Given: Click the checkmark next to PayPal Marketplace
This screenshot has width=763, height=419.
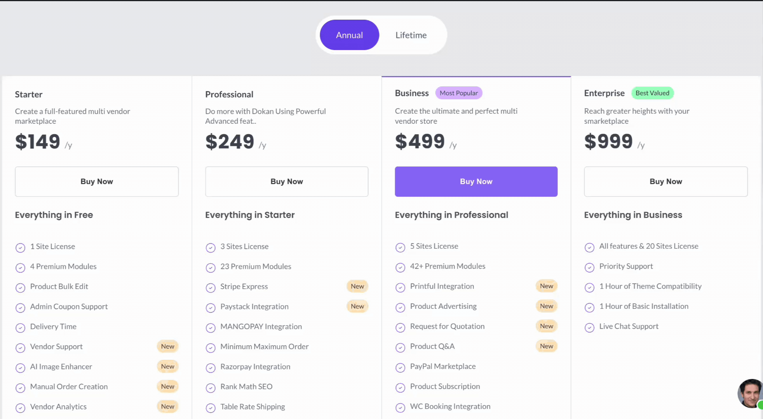Looking at the screenshot, I should pos(400,367).
